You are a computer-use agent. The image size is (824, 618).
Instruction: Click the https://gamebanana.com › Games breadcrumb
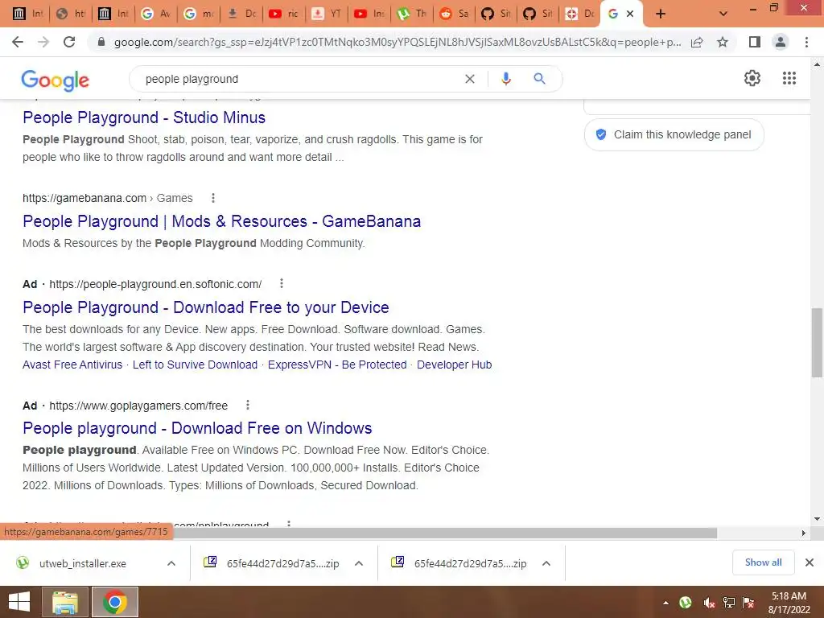[x=108, y=198]
